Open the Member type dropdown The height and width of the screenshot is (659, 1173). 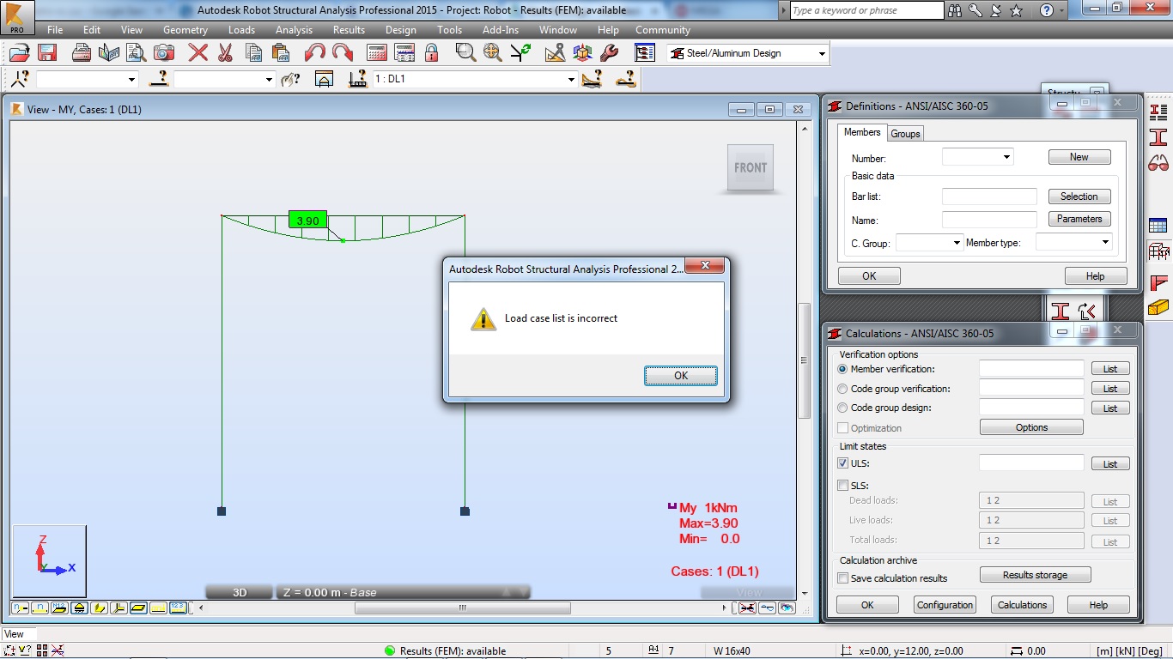tap(1105, 243)
